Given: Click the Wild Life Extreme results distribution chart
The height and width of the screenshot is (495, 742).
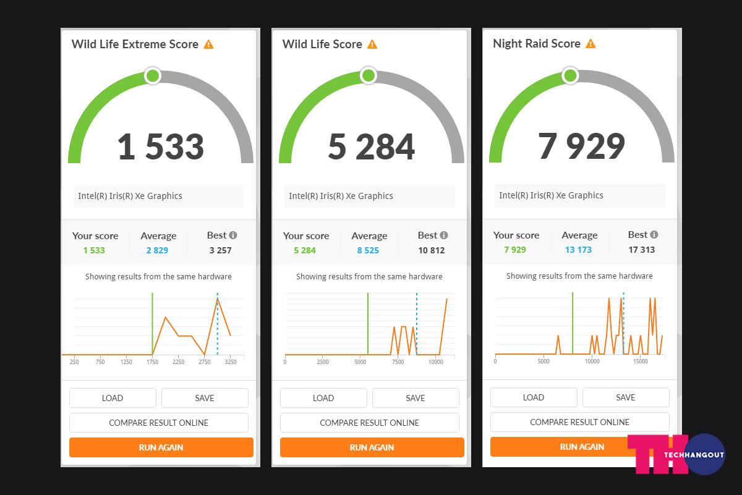Looking at the screenshot, I should pyautogui.click(x=153, y=328).
